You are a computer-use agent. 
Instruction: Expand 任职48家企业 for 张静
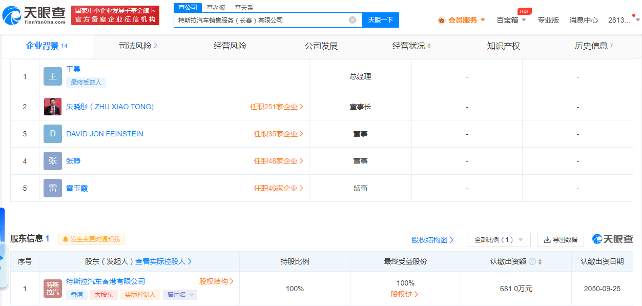tap(279, 161)
